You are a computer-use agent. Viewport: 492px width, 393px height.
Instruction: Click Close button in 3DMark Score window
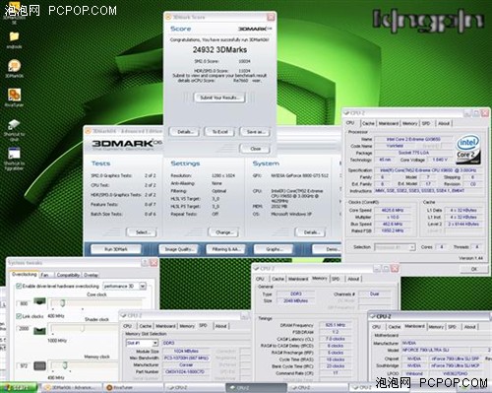click(256, 149)
